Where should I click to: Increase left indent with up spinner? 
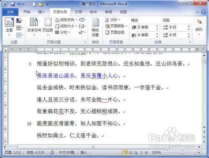(157, 26)
